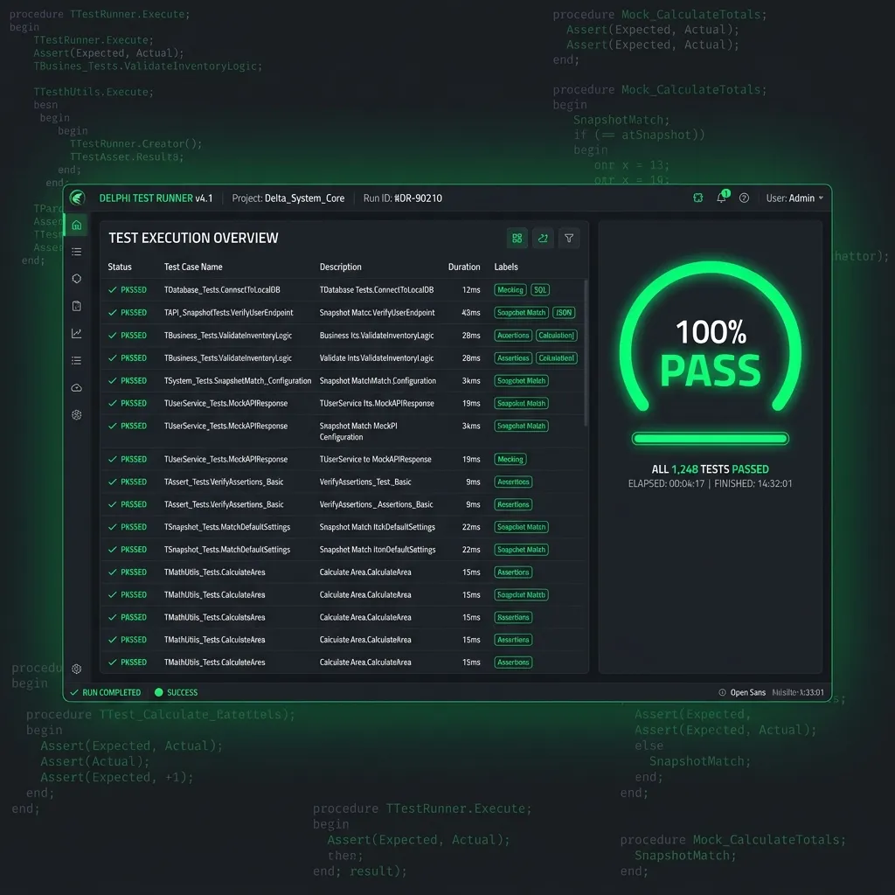
Task: Click the 1,248 tests passed count
Action: point(684,469)
